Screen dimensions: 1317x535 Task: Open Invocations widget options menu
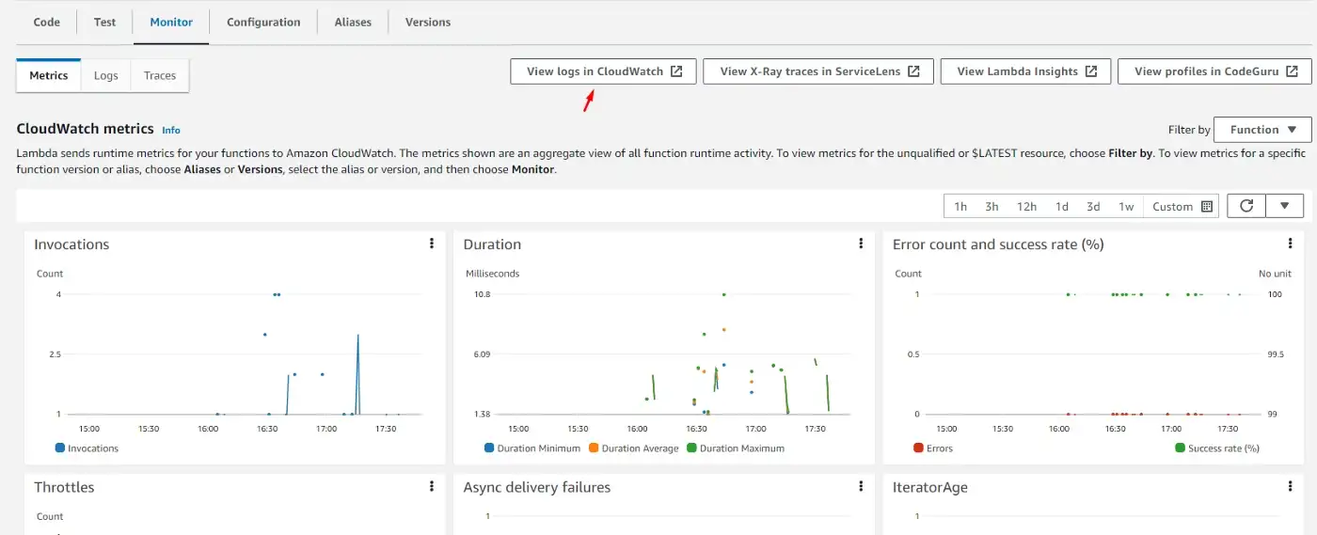pyautogui.click(x=432, y=244)
